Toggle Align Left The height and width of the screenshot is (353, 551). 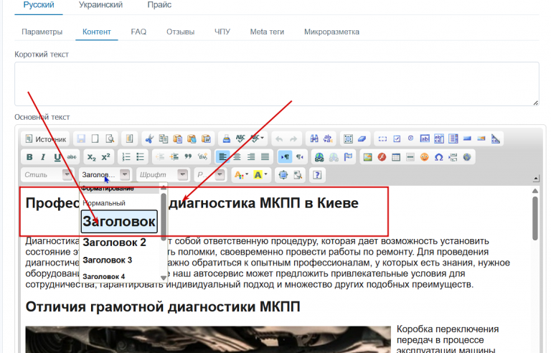tap(223, 157)
